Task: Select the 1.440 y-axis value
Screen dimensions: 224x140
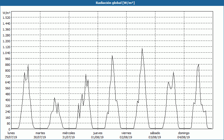Action: (x=6, y=24)
